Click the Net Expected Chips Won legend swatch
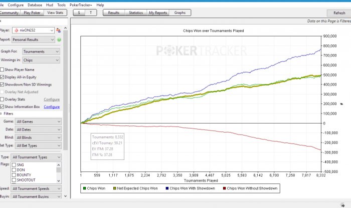Viewport: 351px width, 208px height. point(115,188)
